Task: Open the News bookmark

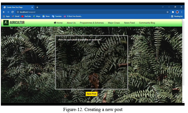Action: [46, 16]
